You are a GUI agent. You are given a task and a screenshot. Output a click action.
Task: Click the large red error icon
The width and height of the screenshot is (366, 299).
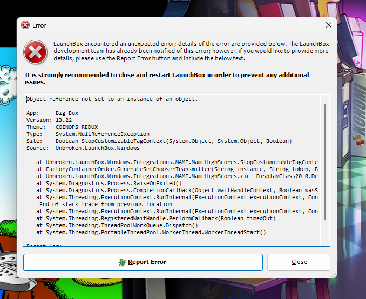point(35,52)
